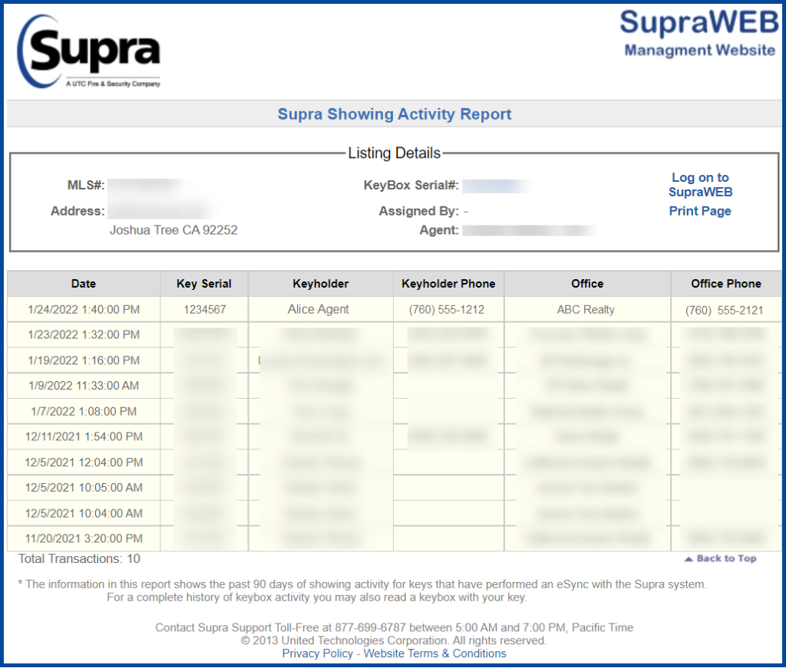Open Website Terms & Conditions

pos(435,653)
